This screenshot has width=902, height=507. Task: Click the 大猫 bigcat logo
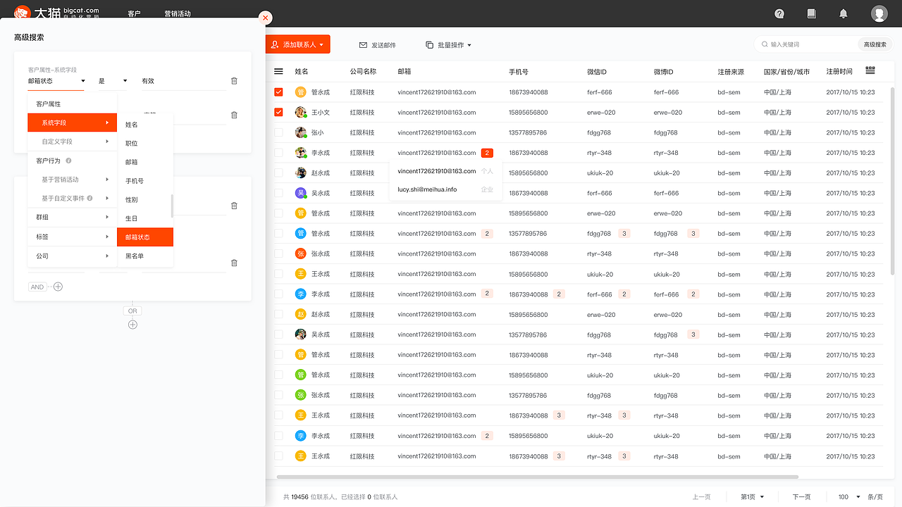[56, 13]
